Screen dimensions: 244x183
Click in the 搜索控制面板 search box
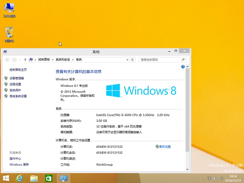(x=162, y=60)
